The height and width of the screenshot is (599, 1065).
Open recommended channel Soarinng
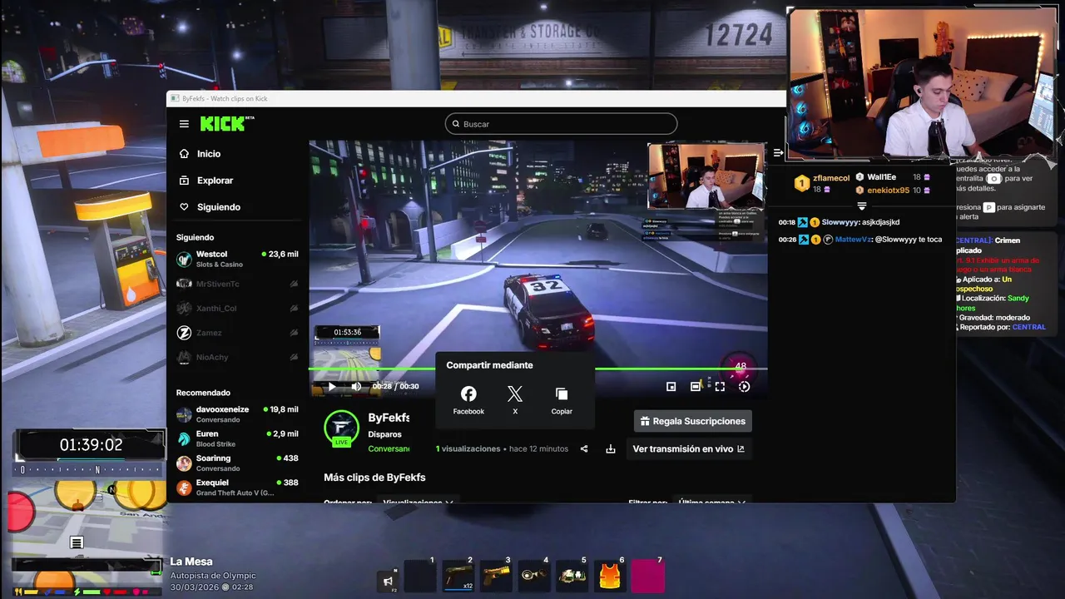237,463
